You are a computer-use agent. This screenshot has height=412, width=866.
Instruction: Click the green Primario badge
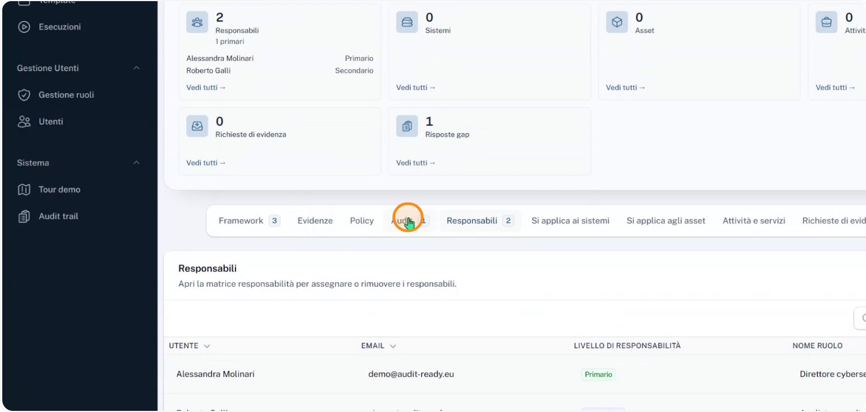pyautogui.click(x=598, y=374)
